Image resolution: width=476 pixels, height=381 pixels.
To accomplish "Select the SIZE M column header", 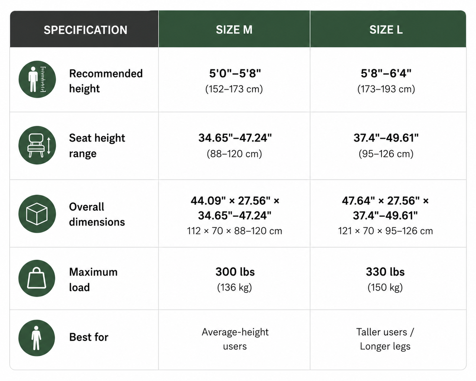I will [234, 29].
